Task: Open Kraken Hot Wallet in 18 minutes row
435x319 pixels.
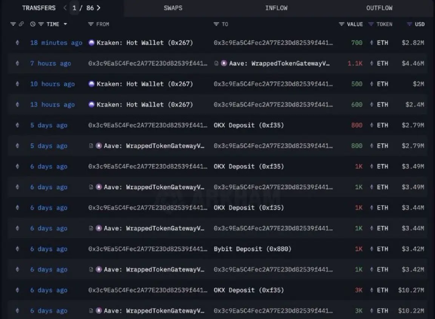Action: coord(145,43)
